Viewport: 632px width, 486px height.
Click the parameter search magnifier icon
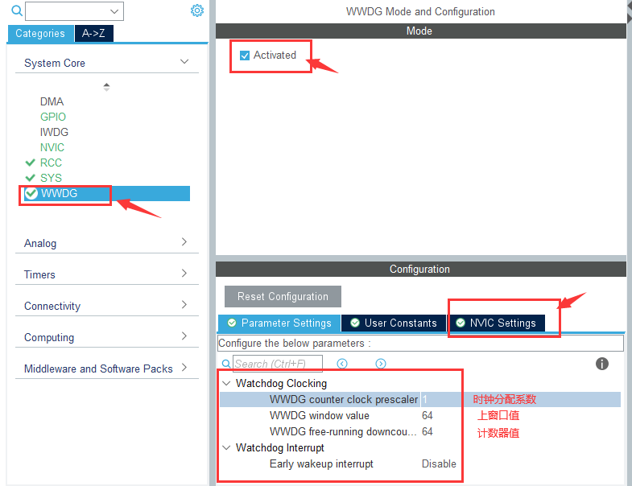click(226, 364)
